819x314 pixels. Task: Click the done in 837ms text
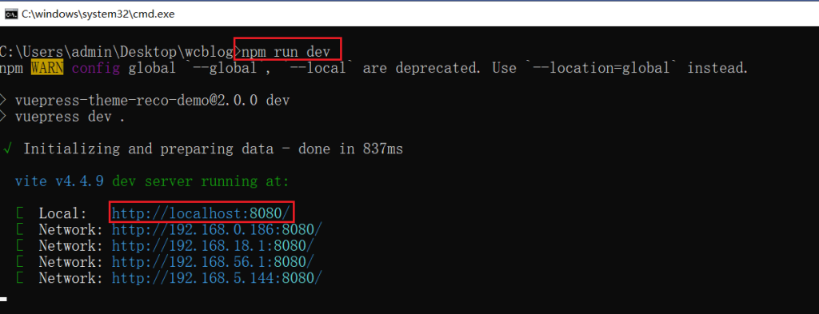(350, 149)
